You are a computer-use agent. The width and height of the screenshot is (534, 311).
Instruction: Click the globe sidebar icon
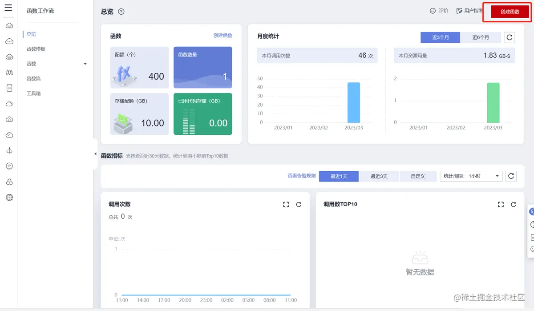9,198
